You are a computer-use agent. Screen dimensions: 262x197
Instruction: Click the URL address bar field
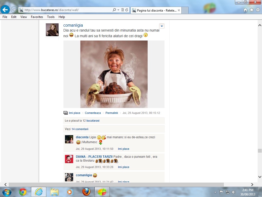pos(67,10)
